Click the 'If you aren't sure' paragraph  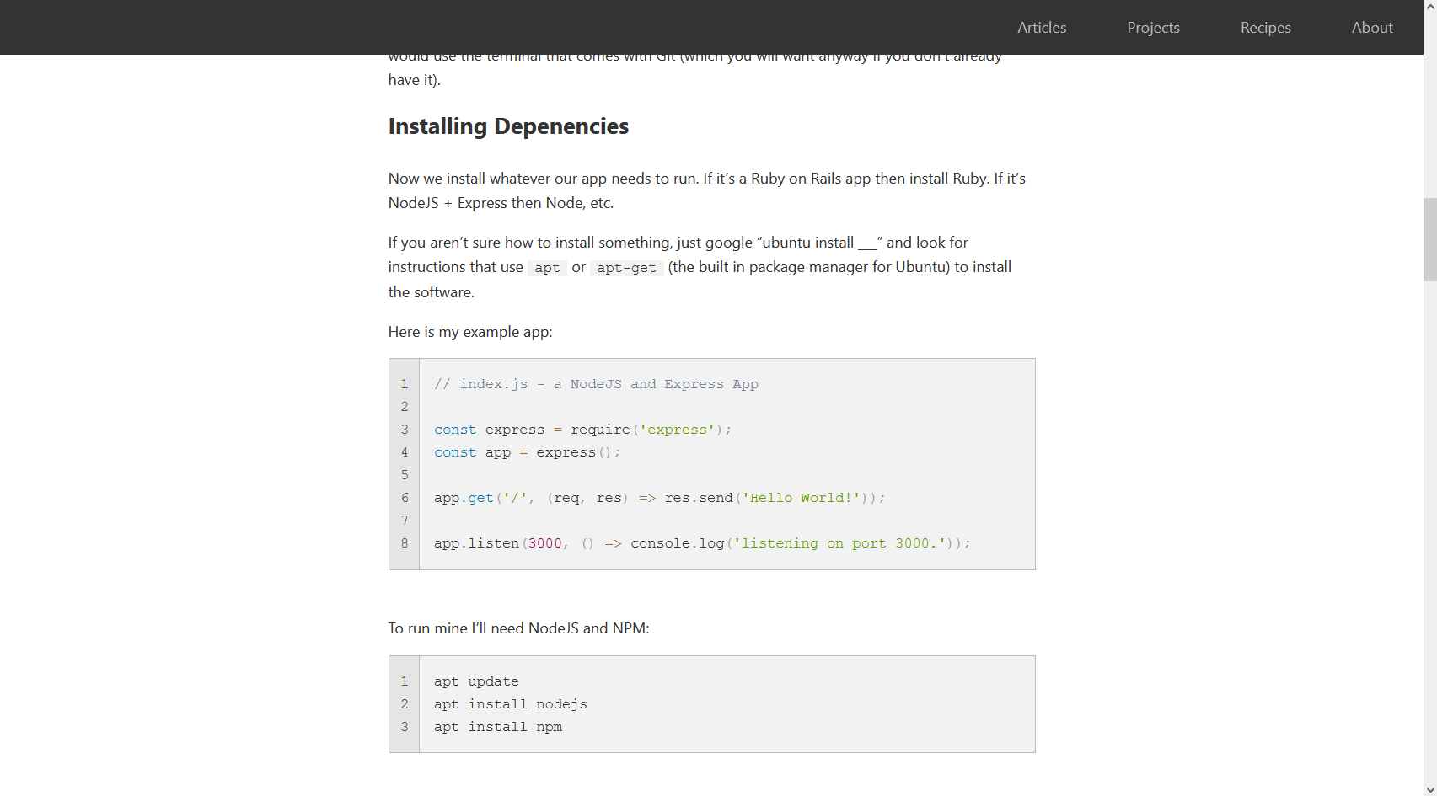[x=700, y=267]
